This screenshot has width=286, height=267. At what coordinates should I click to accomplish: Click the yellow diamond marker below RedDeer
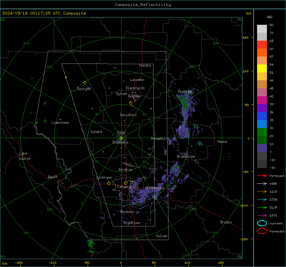pos(131,103)
